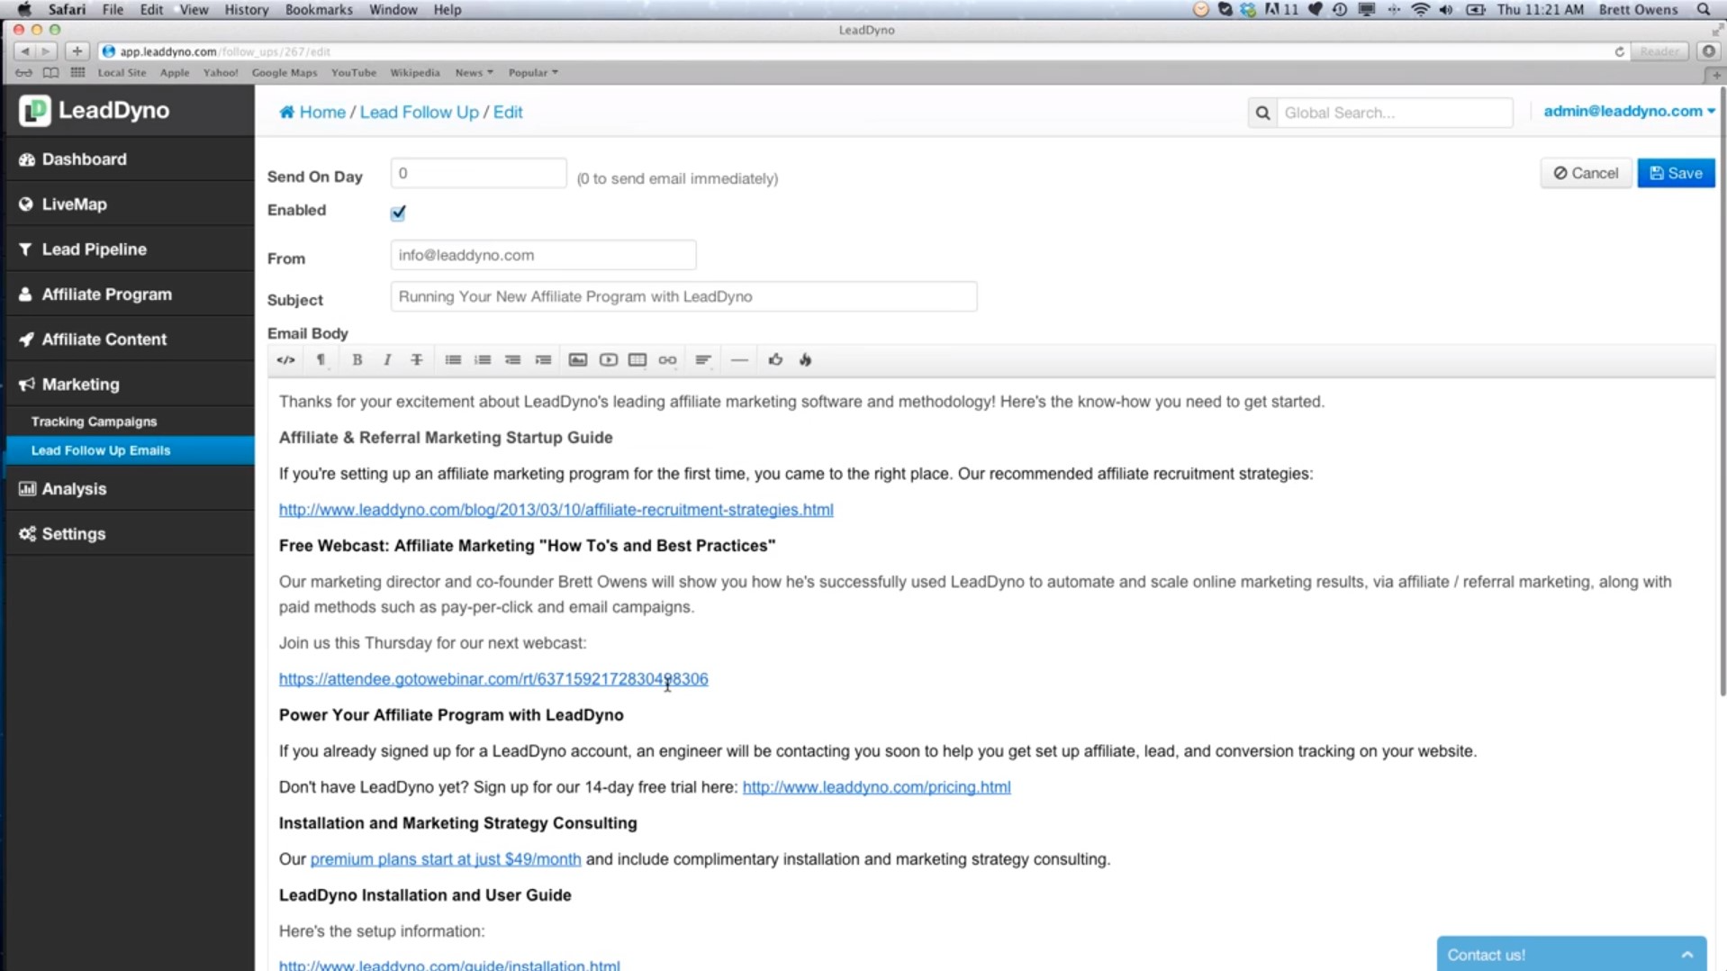This screenshot has height=971, width=1727.
Task: Select Tracking Campaigns submenu item
Action: click(x=130, y=422)
